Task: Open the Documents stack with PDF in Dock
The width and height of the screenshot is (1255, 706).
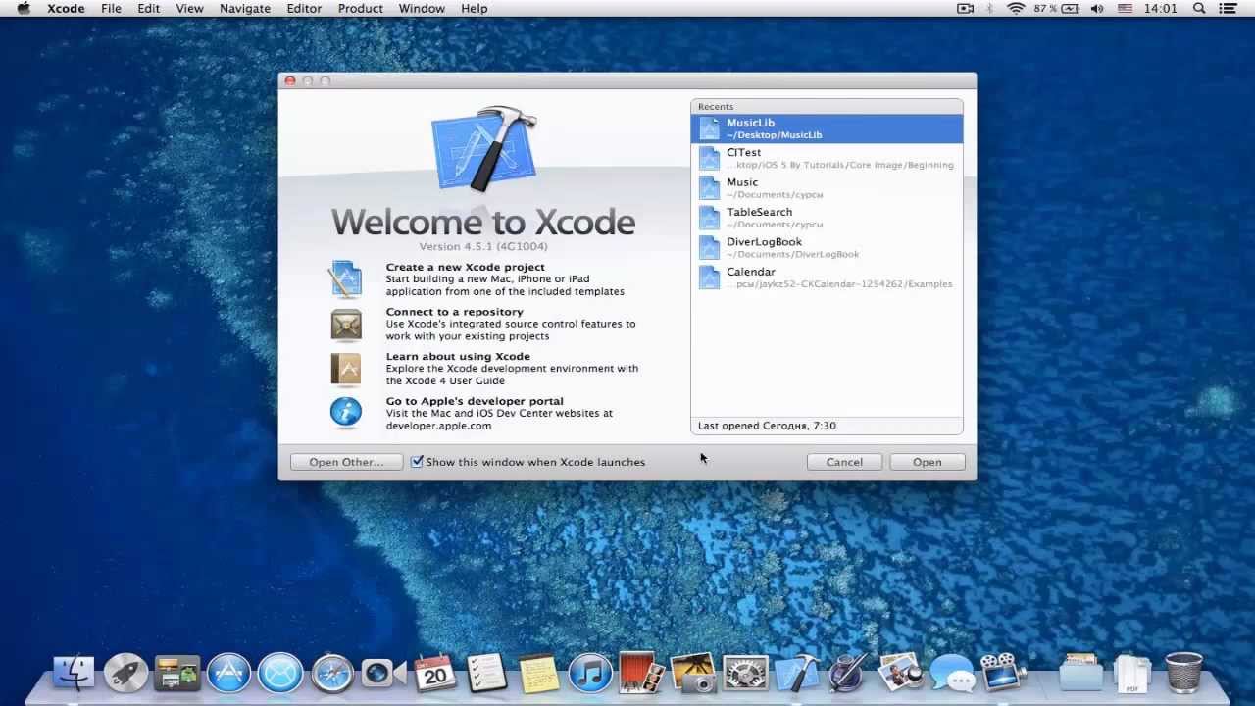Action: (x=1132, y=674)
